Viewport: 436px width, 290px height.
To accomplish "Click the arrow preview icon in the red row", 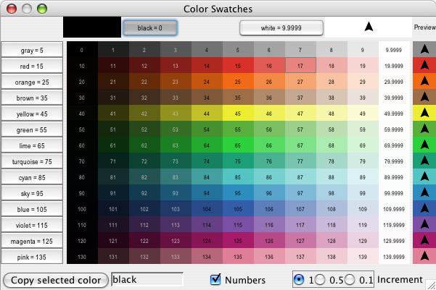I will click(x=424, y=66).
